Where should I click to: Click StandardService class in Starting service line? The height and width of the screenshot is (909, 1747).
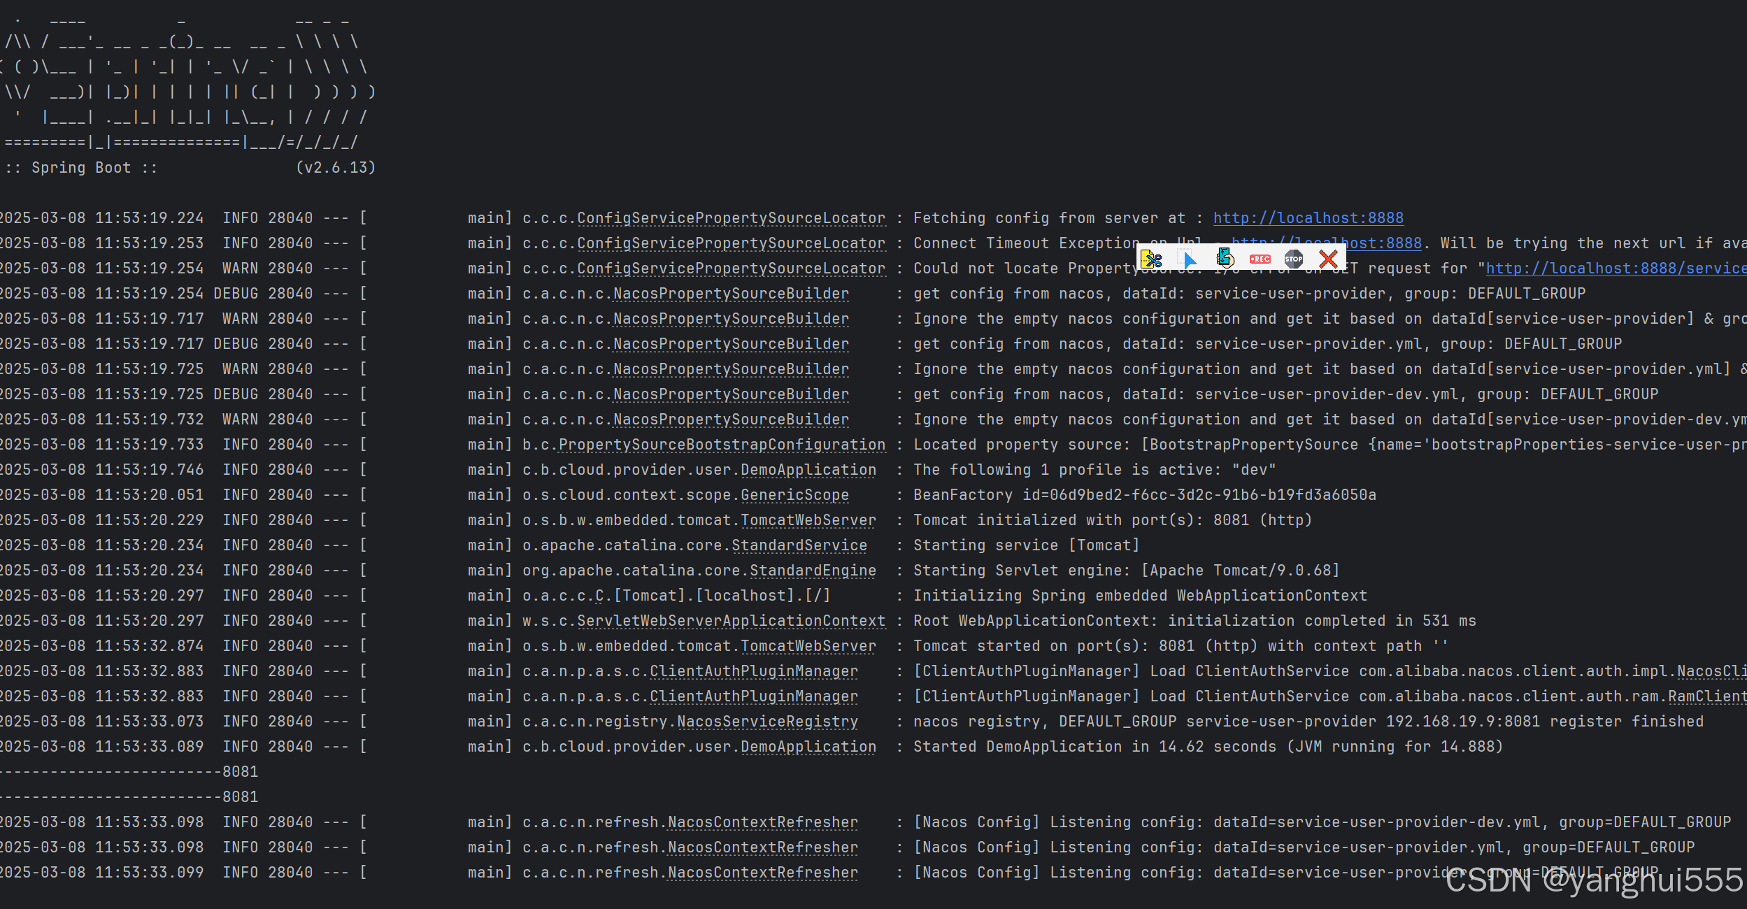799,545
